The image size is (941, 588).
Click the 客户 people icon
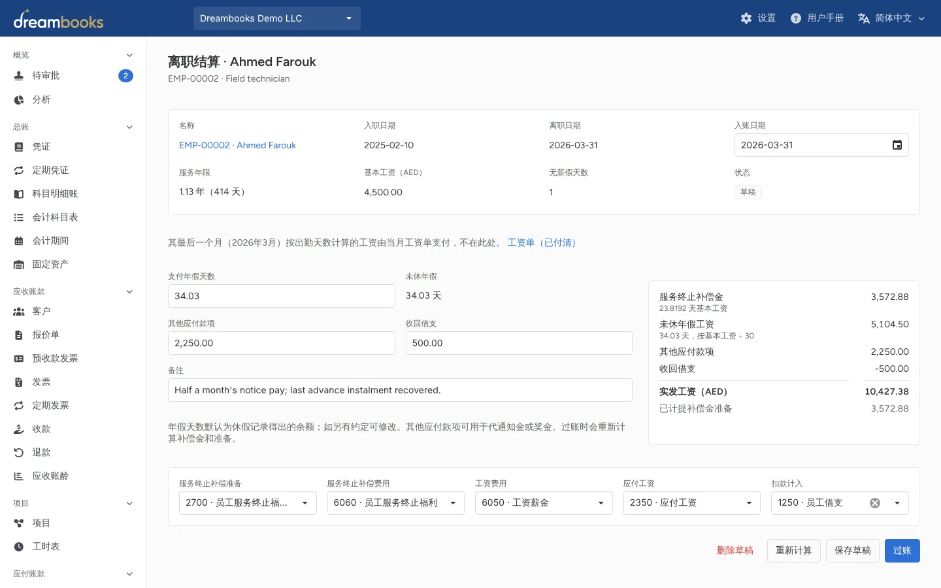(x=19, y=312)
